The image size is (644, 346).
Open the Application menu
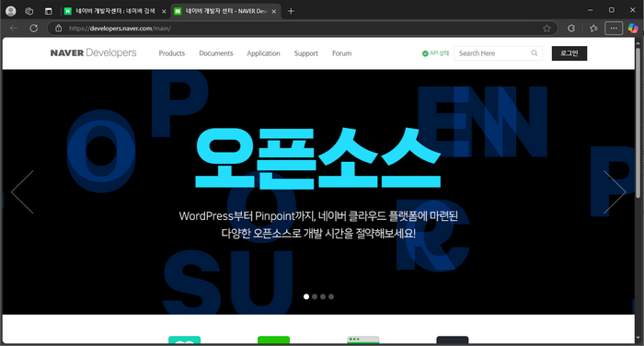[263, 53]
